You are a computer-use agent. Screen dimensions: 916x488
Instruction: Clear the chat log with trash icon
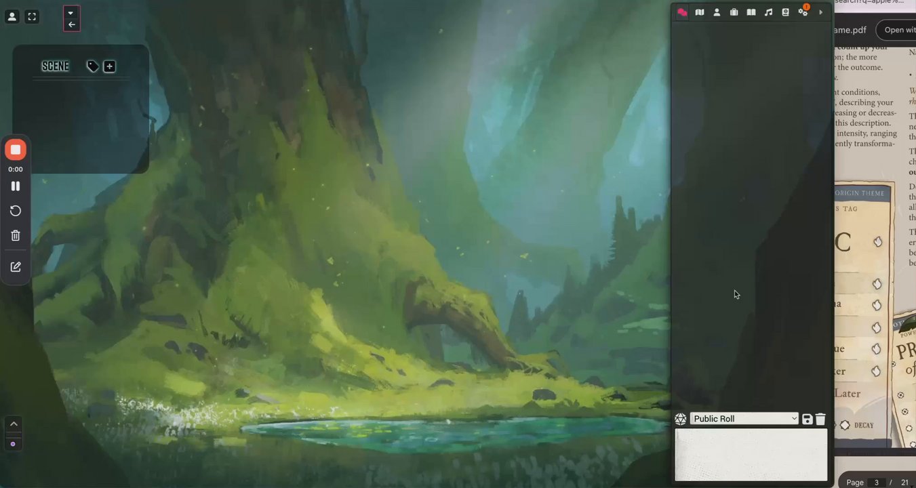click(820, 420)
